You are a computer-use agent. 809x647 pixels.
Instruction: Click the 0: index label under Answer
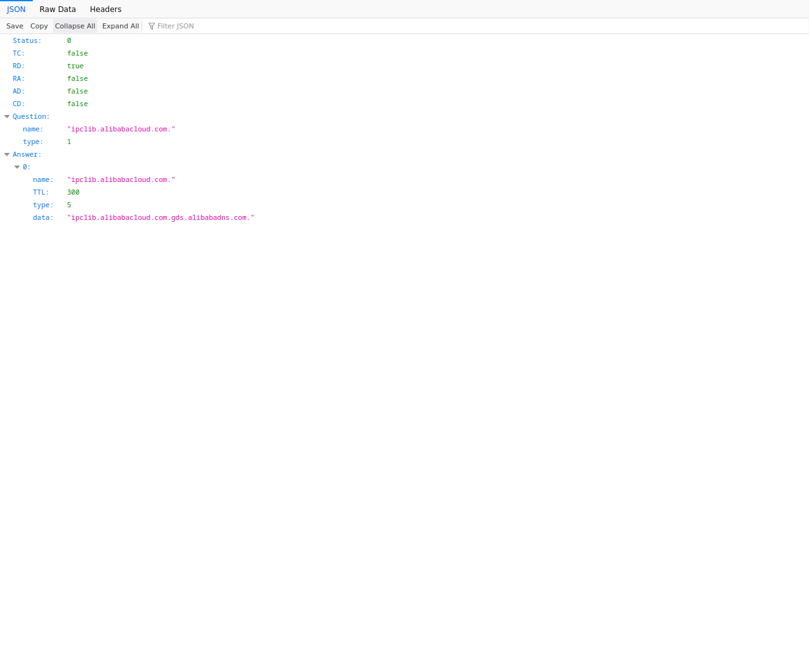pos(27,167)
